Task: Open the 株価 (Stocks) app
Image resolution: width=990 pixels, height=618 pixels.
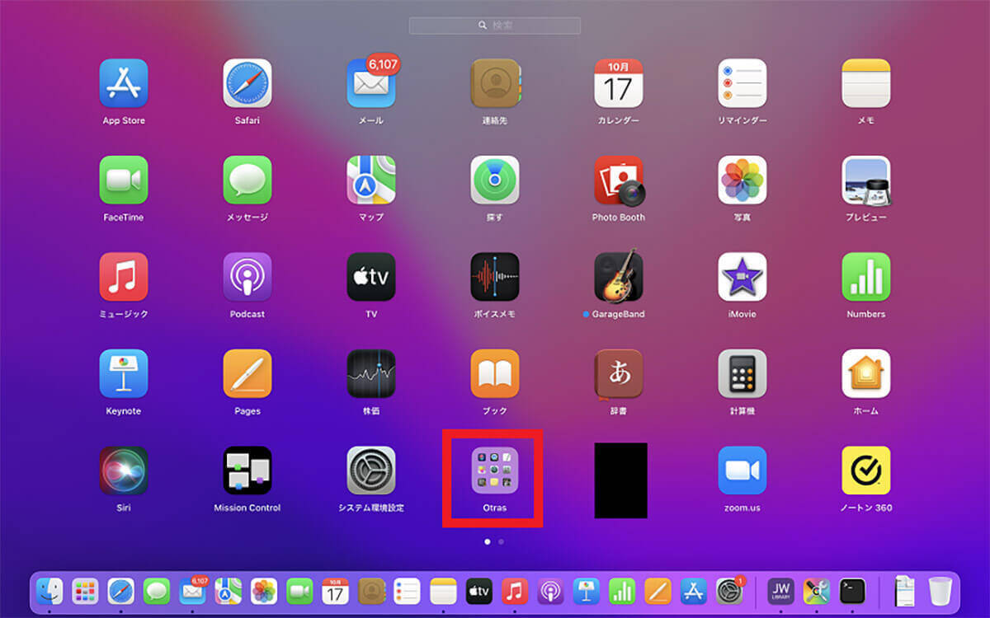Action: [x=370, y=374]
